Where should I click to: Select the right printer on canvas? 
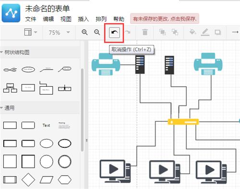coord(208,64)
